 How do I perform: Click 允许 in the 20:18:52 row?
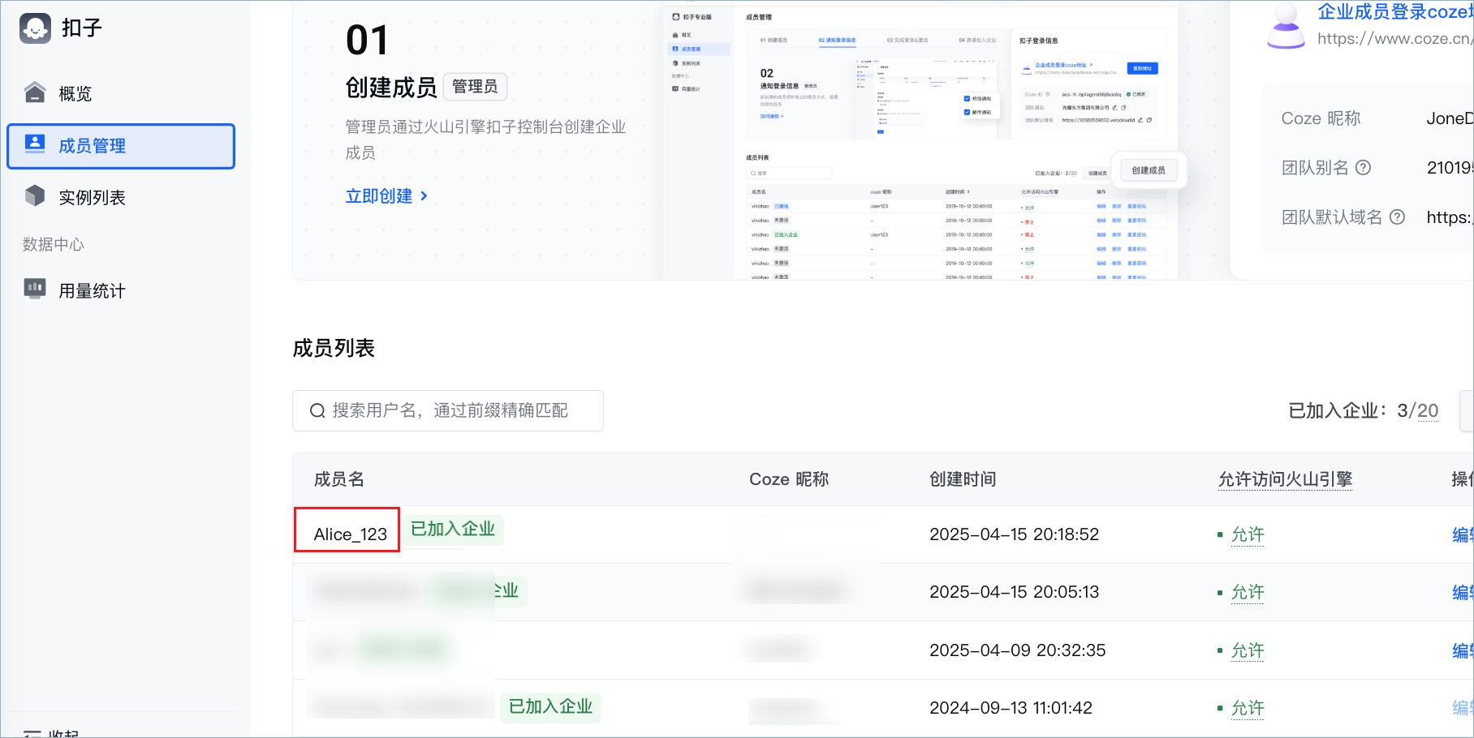(1248, 534)
